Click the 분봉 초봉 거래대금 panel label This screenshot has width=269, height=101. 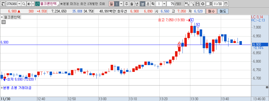(17, 88)
